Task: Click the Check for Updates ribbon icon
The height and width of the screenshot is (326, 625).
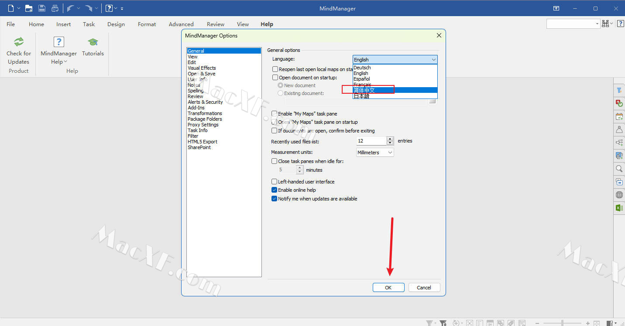Action: (18, 42)
